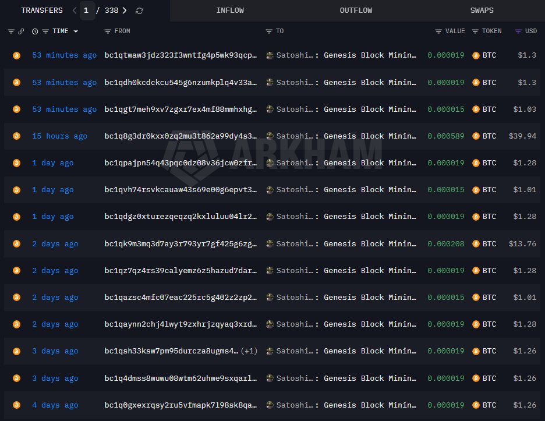
Task: Filter by the TO column
Action: (268, 31)
